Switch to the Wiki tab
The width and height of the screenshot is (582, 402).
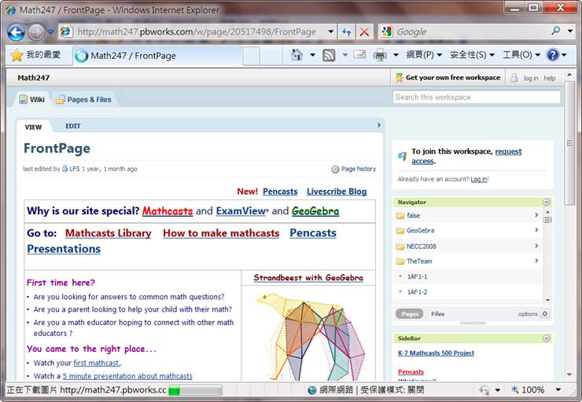[32, 99]
